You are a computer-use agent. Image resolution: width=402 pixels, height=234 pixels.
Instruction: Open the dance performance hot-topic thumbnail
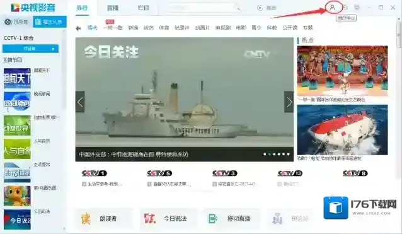(x=343, y=71)
